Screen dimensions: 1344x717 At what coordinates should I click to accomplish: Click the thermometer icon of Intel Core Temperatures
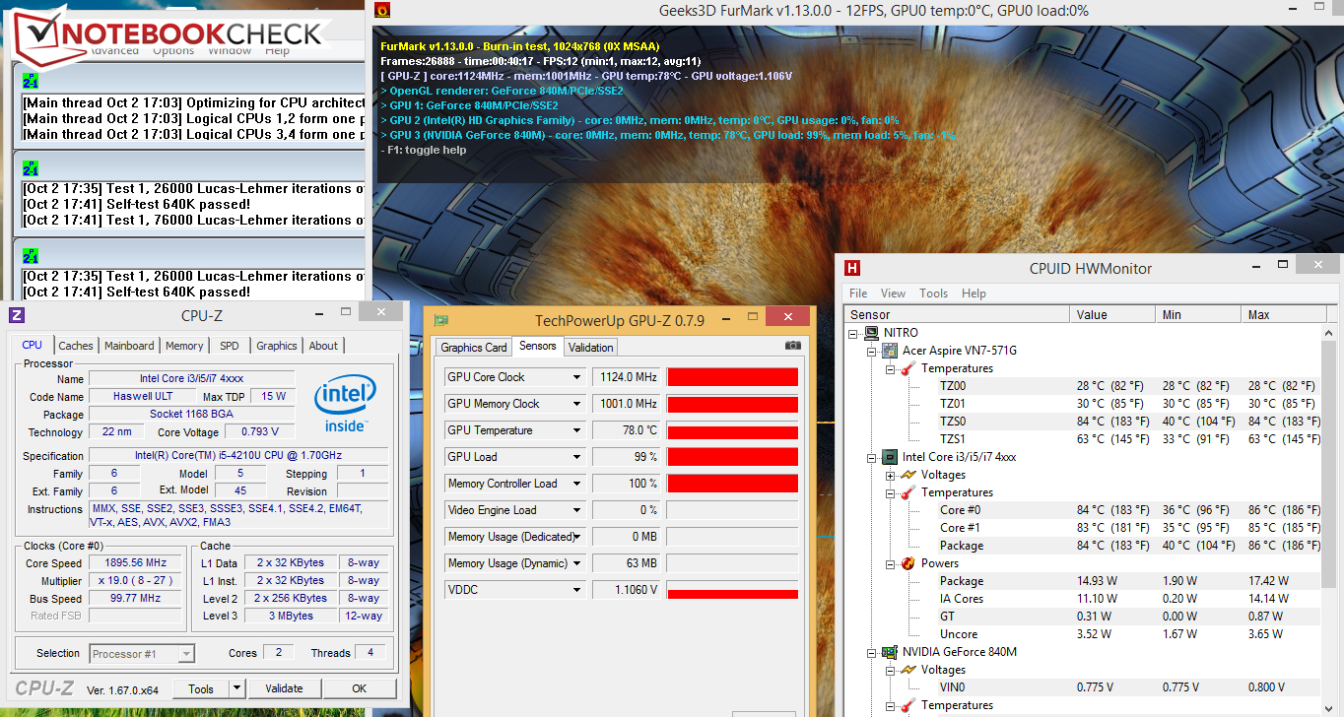tap(907, 492)
